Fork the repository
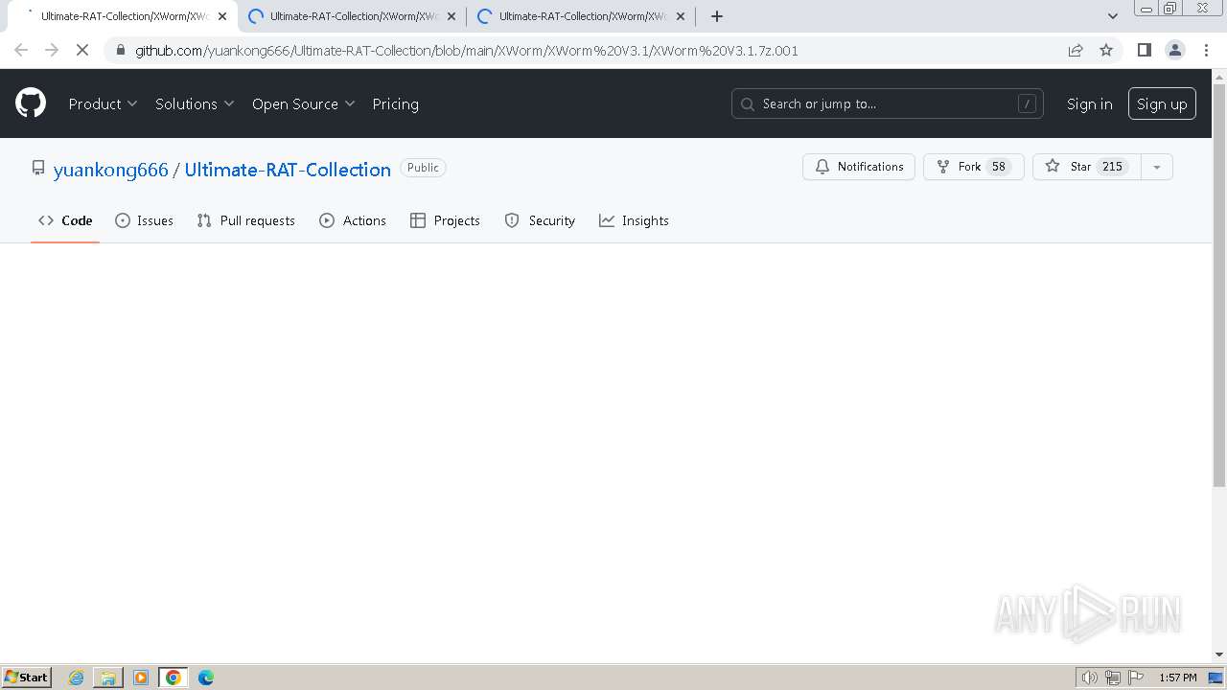Image resolution: width=1227 pixels, height=690 pixels. pos(974,167)
